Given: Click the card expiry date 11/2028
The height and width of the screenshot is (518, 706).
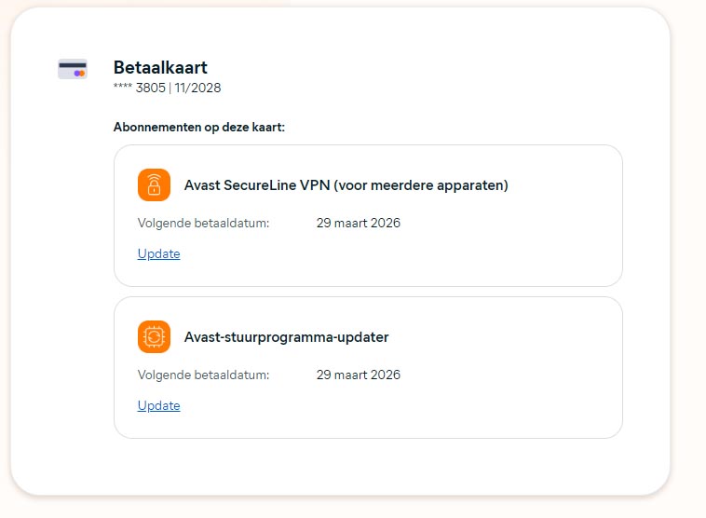Looking at the screenshot, I should 197,89.
